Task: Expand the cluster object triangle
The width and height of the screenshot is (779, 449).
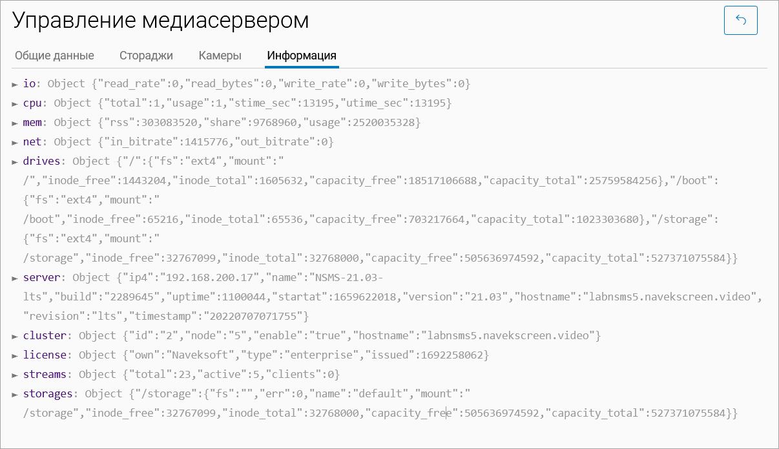Action: 15,336
